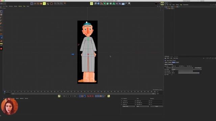Adjust the Curvature slider
Viewport: 216px width, 121px height.
pos(190,73)
